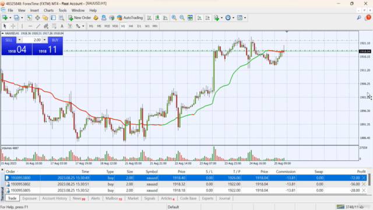Switch to the Exposure tab

coord(30,198)
